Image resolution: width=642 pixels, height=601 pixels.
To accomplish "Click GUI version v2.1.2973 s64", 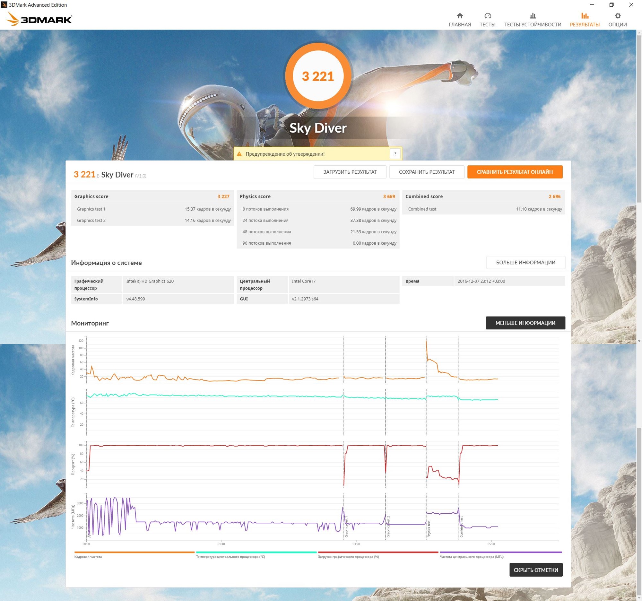I will click(x=305, y=299).
